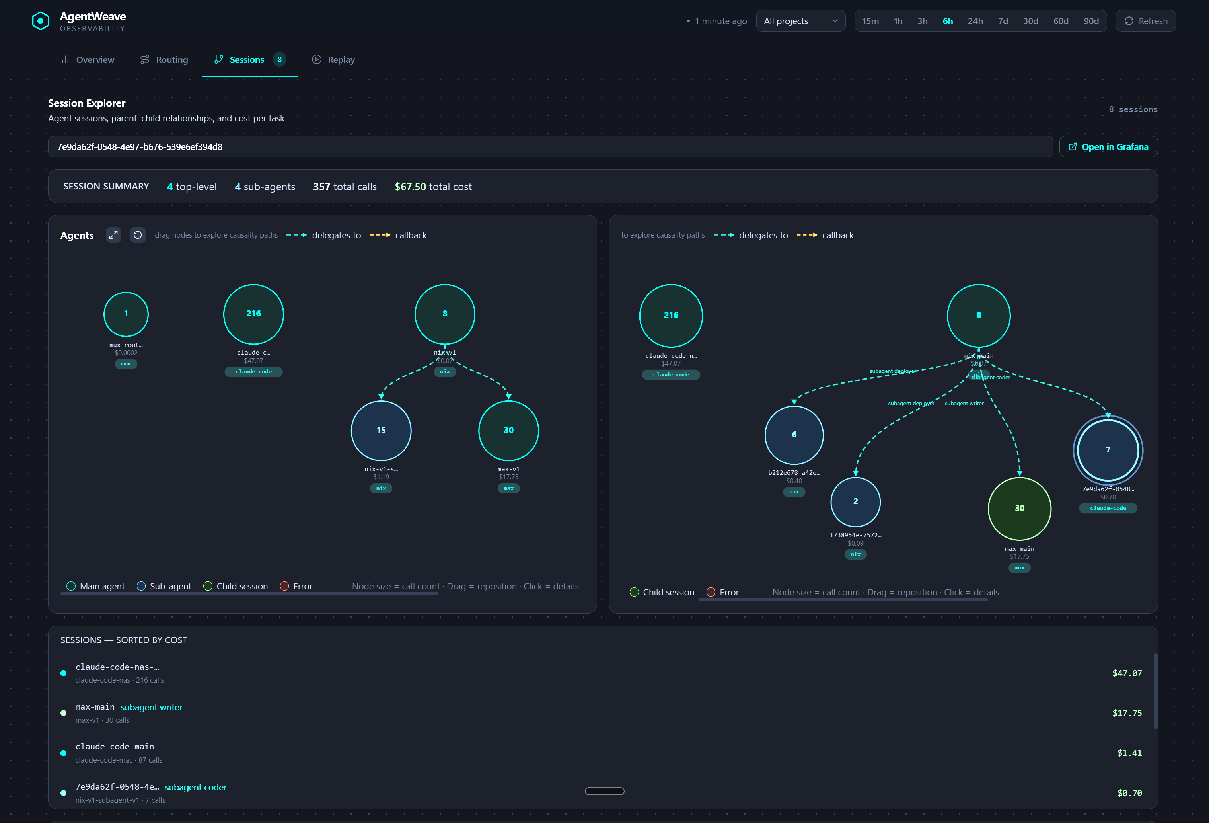
Task: Go to the Replay tab
Action: click(333, 60)
